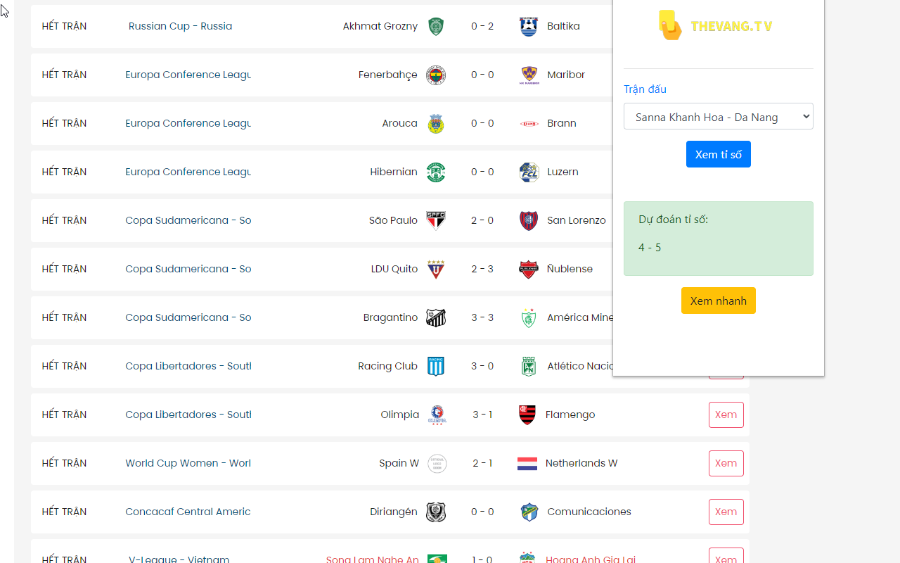Viewport: 900px width, 563px height.
Task: Click the "Trận đấu" label
Action: click(645, 89)
